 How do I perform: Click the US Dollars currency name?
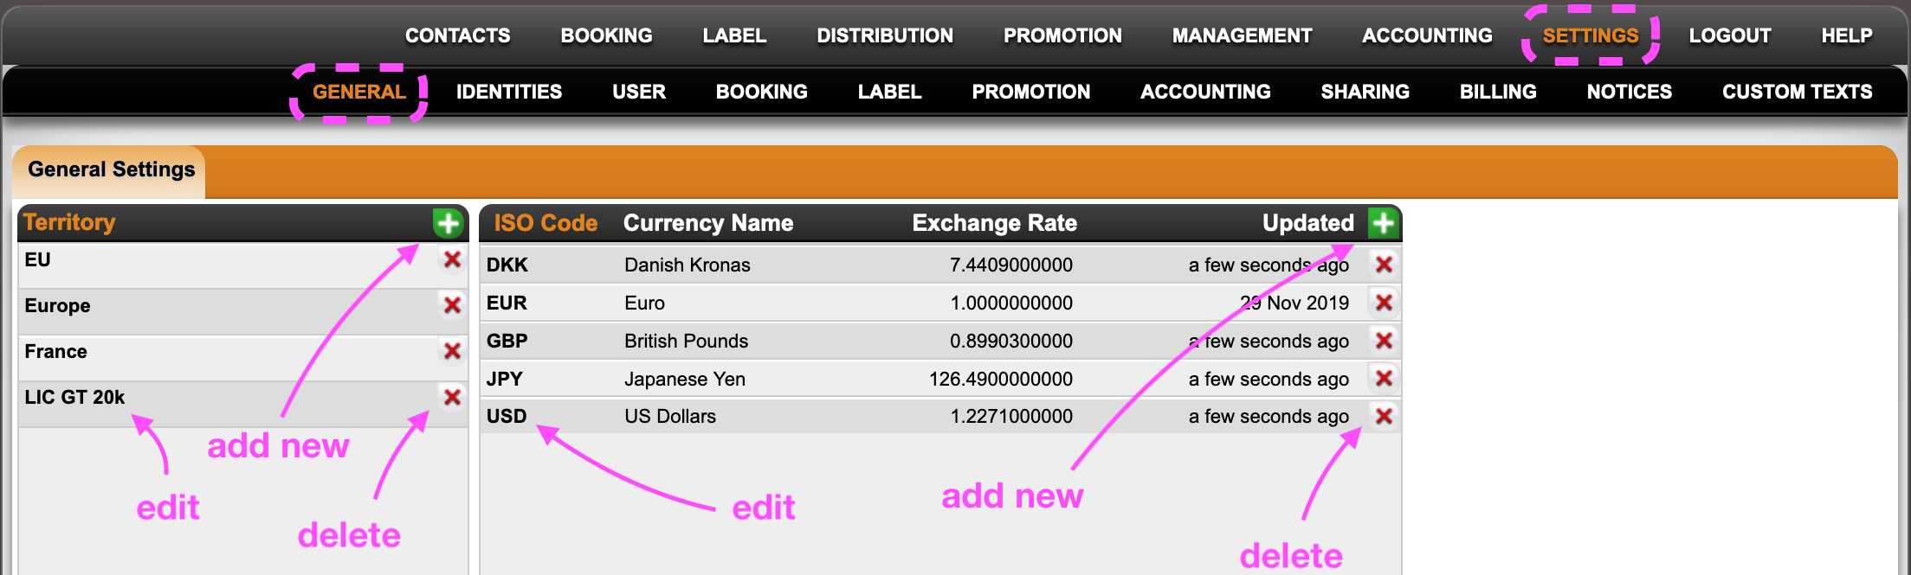(x=670, y=416)
